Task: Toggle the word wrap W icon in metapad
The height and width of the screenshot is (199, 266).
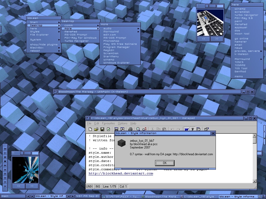Action: (187, 129)
